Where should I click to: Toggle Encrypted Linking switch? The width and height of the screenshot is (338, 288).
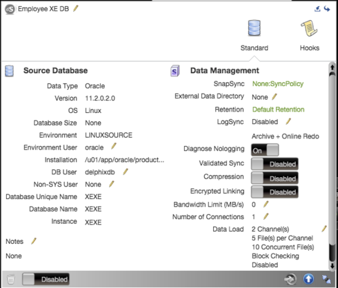(275, 192)
